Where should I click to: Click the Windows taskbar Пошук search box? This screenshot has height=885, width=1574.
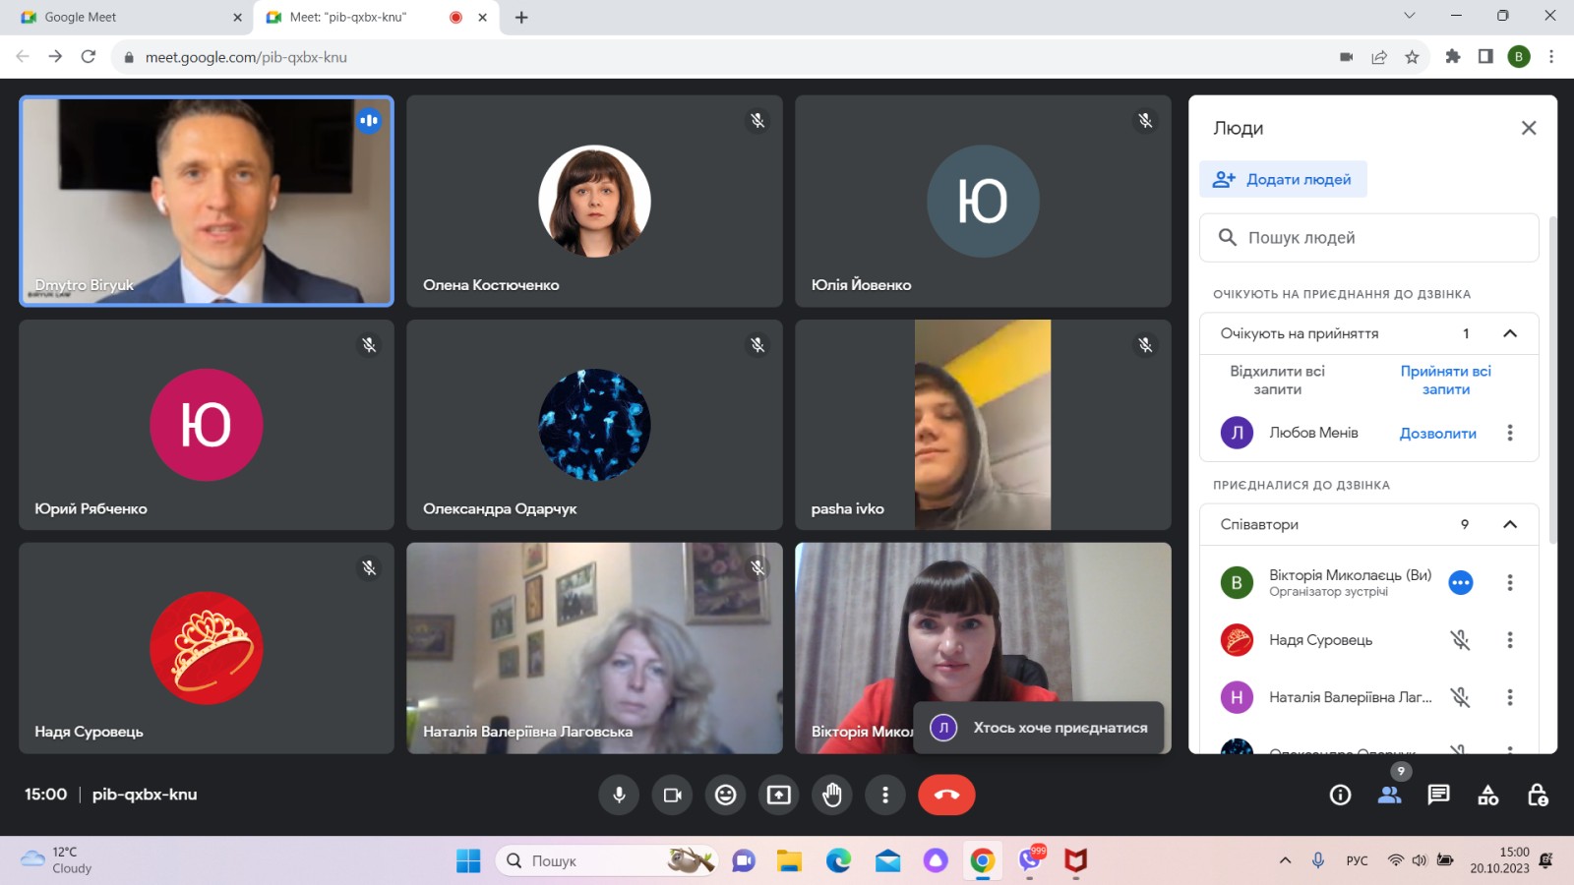coord(607,861)
